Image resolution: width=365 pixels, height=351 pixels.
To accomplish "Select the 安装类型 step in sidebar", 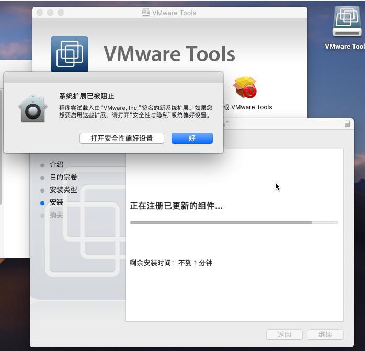I will click(x=63, y=189).
